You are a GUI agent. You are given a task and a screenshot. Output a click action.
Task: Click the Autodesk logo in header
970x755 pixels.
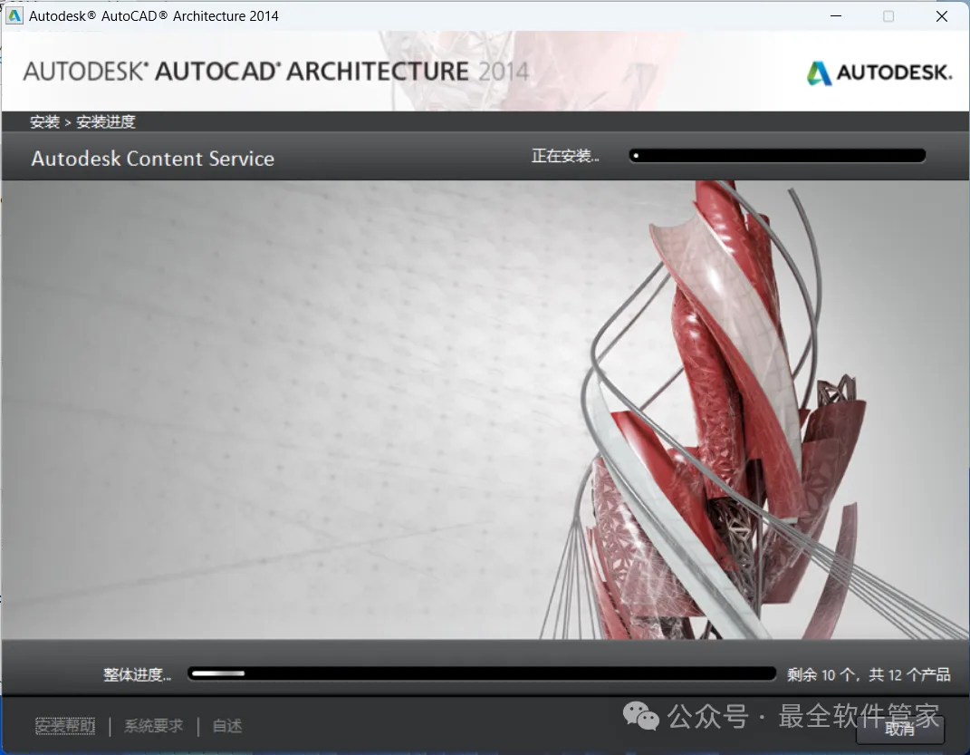(879, 73)
